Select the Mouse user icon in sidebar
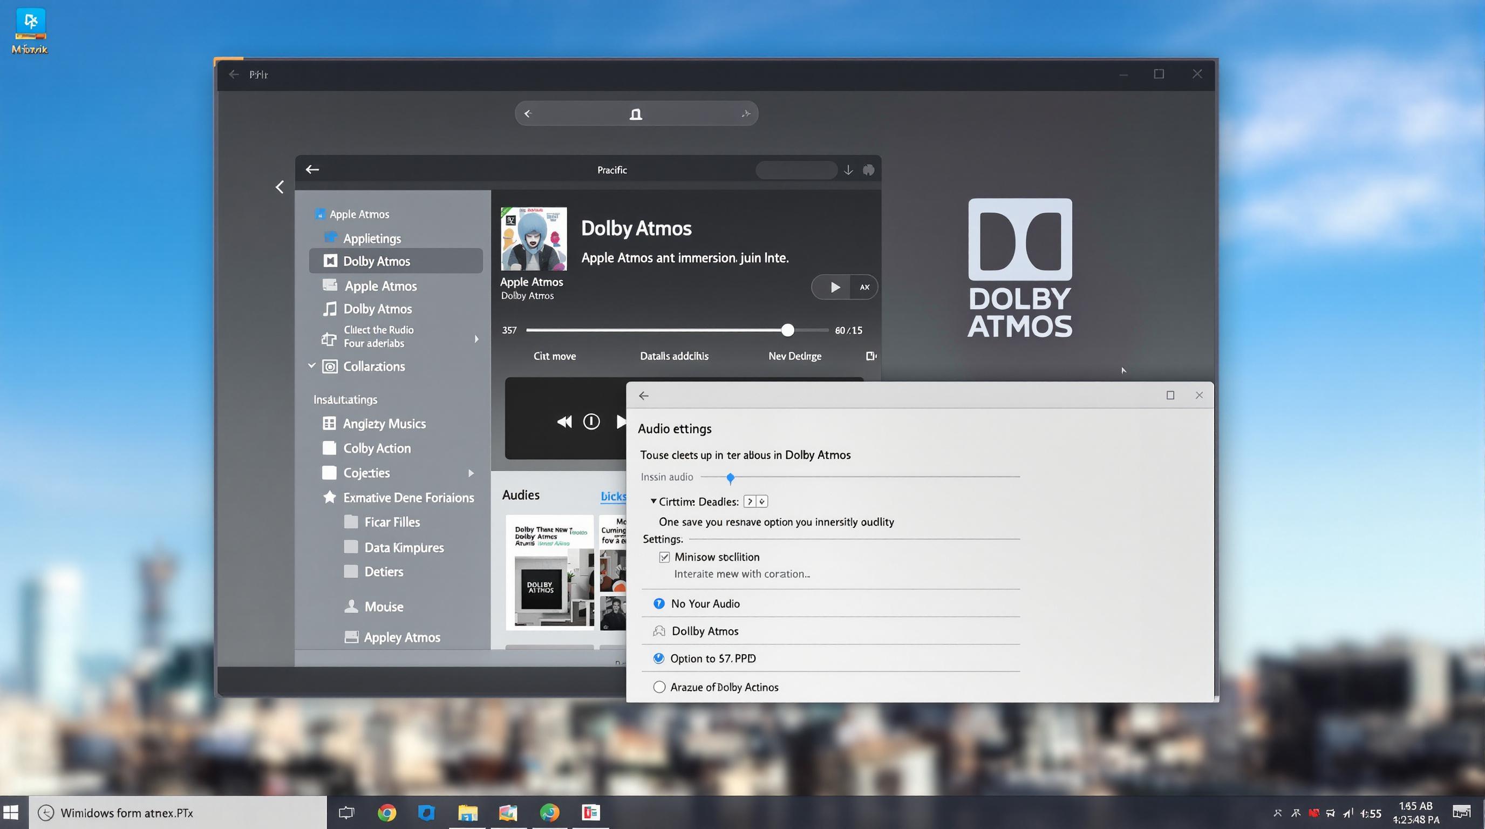The height and width of the screenshot is (829, 1485). [x=351, y=606]
